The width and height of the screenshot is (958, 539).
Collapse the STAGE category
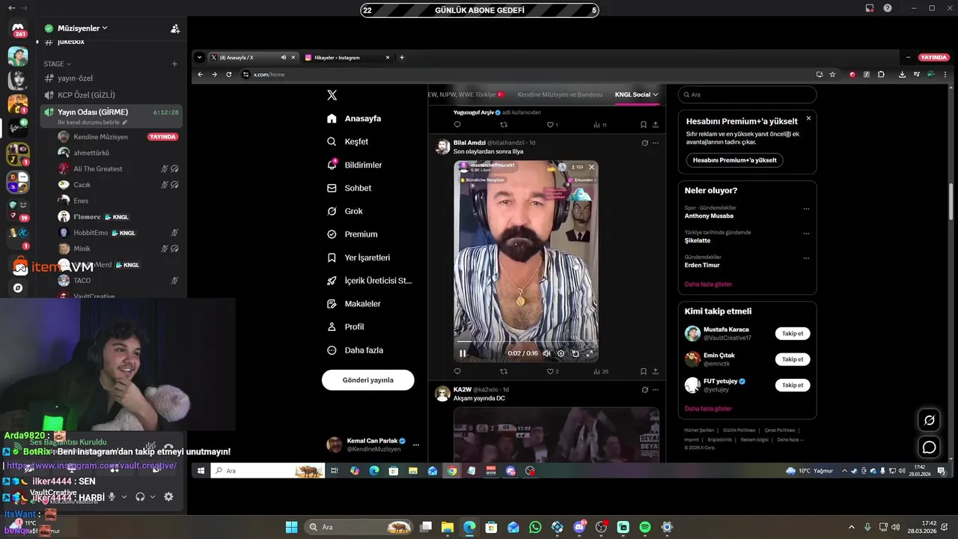tap(57, 64)
